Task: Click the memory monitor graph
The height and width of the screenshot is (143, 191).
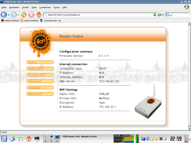Action: [129, 139]
